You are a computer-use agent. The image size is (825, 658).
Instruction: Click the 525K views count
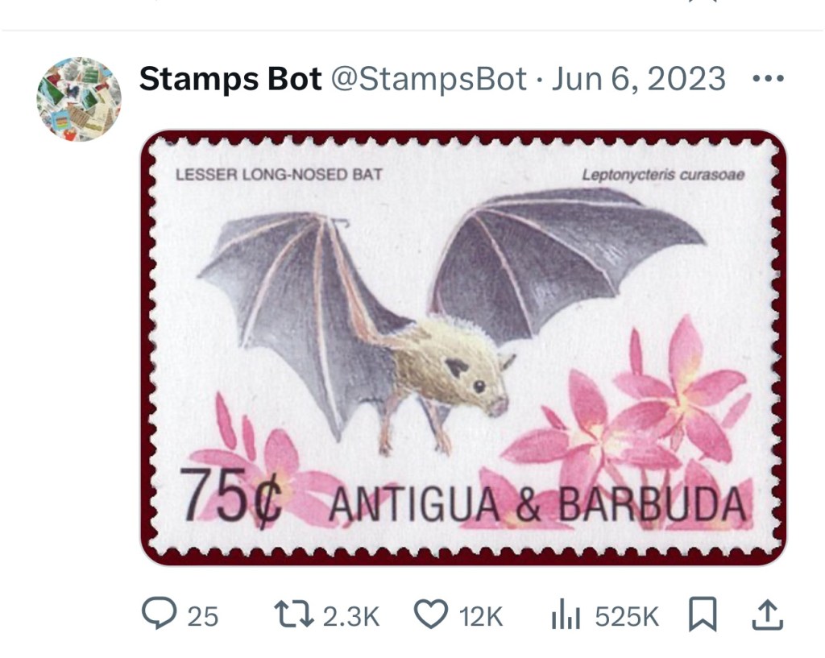coord(627,616)
